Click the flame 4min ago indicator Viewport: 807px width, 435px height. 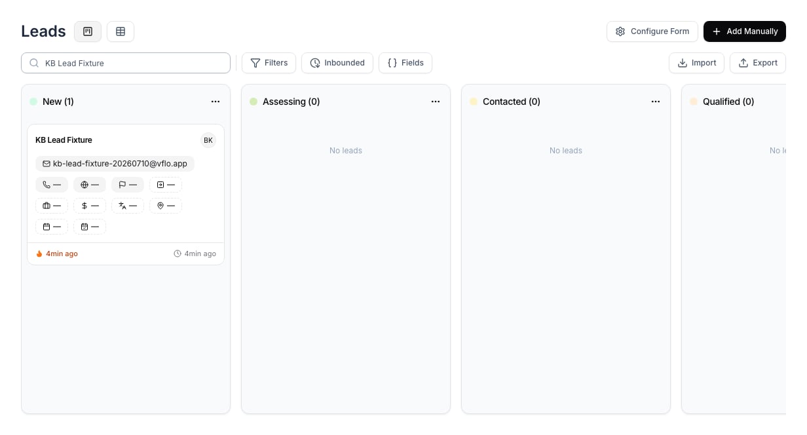[57, 254]
